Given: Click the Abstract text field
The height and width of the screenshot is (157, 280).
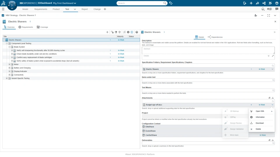Looking at the screenshot, I should pyautogui.click(x=208, y=50).
